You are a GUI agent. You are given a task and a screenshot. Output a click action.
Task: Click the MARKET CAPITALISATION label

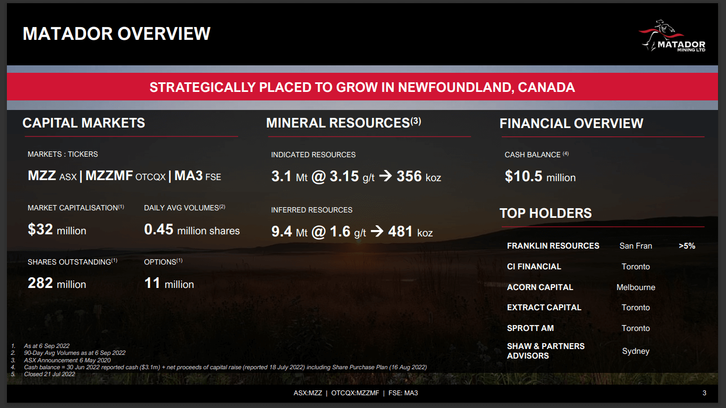pyautogui.click(x=76, y=207)
